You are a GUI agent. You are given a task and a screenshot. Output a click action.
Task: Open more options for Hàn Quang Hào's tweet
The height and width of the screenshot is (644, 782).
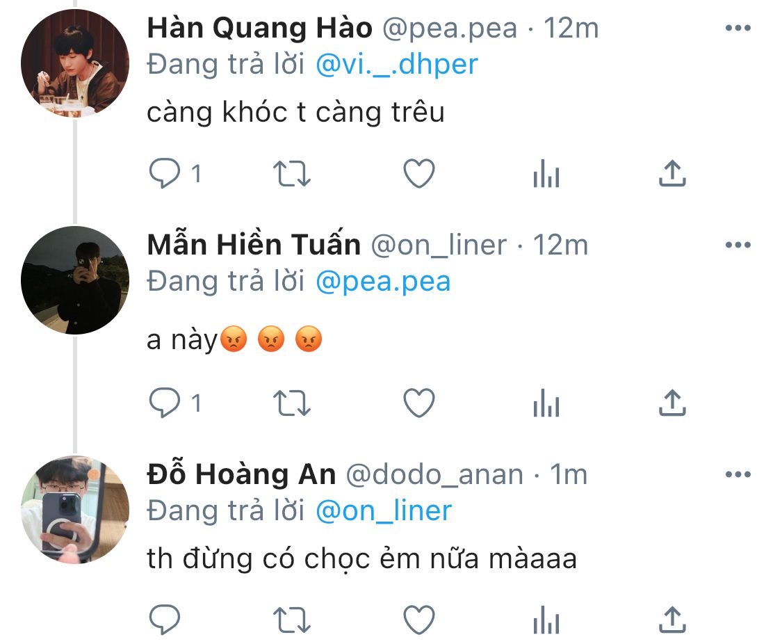point(738,29)
